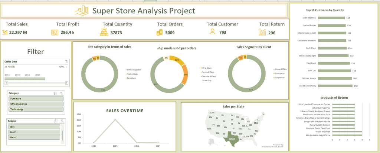Open the YEARS time level dropdown
The height and width of the screenshot is (153, 380).
(63, 67)
